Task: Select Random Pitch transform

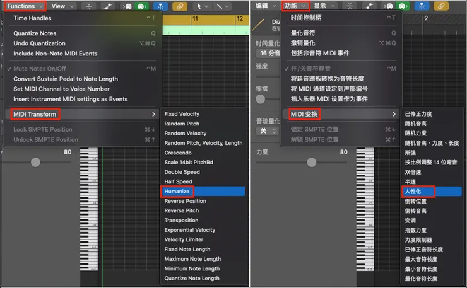Action: pos(203,124)
